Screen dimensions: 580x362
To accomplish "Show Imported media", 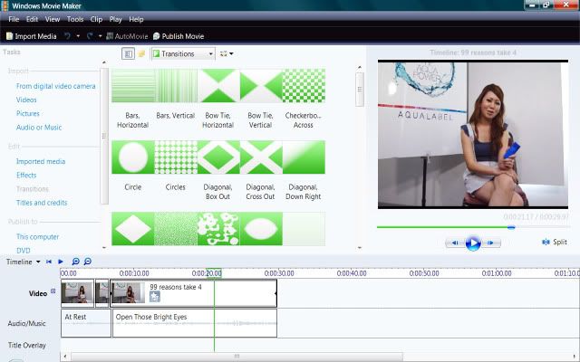I will tap(41, 161).
